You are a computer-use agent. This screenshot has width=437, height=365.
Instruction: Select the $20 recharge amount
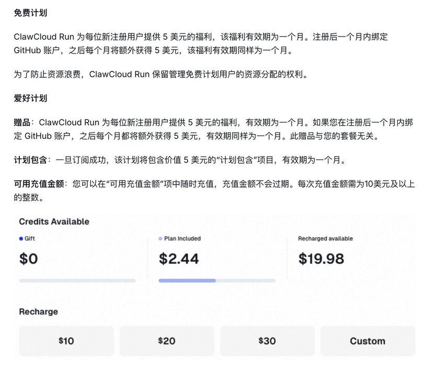click(x=167, y=341)
